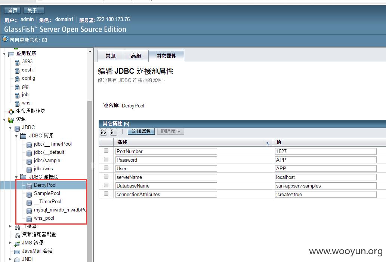Switch to the 高级 tab
386x262 pixels.
tap(136, 56)
